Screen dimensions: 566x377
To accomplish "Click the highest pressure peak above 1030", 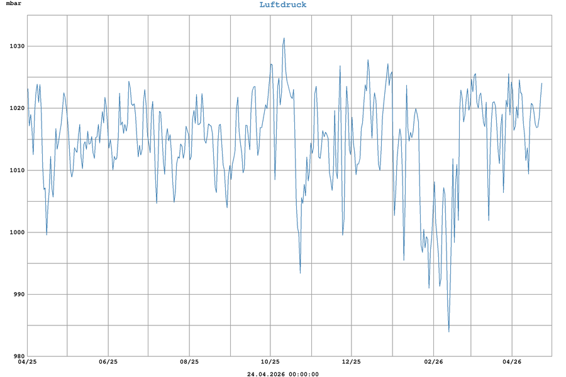I will [284, 38].
